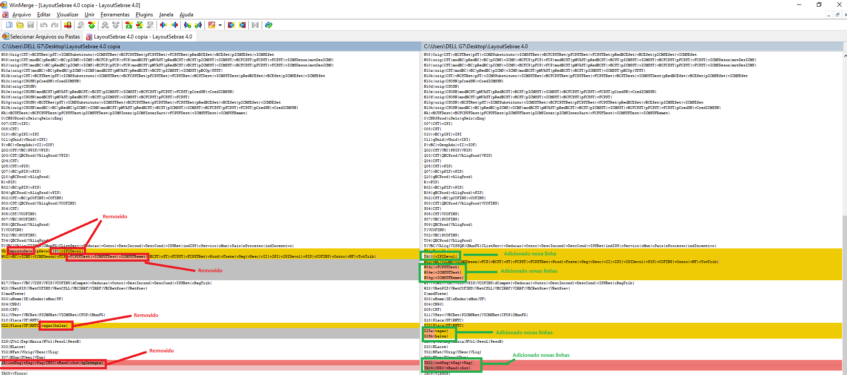Click the Auto merge grayed icon
The image size is (847, 375).
pos(255,25)
